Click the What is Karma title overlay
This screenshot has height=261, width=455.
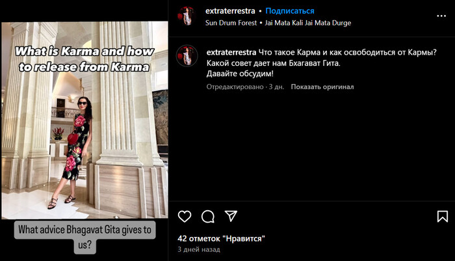pos(84,59)
